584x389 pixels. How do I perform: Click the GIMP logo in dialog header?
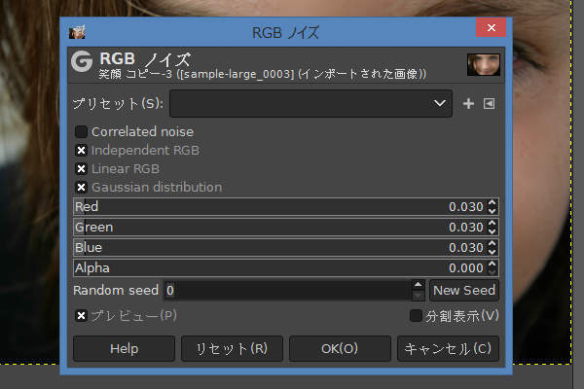pos(82,61)
